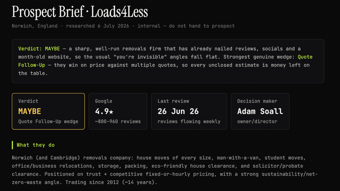The height and width of the screenshot is (191, 340).
Task: Click the What they do section heading
Action: coord(36,145)
